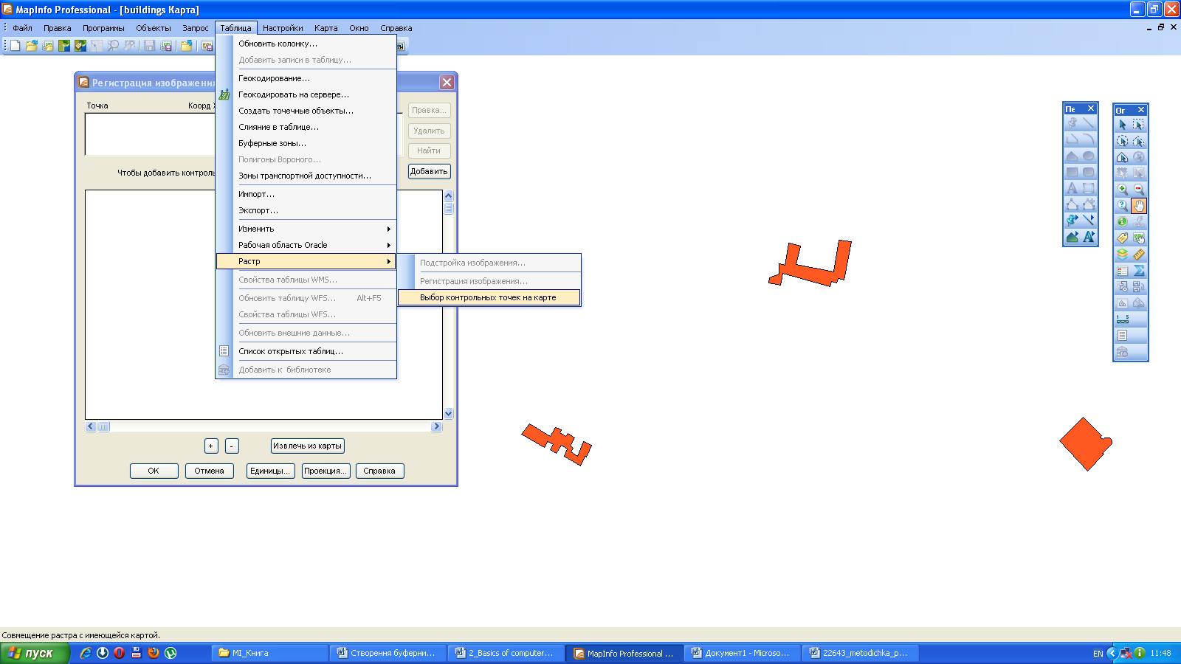Select the arrow Select tool

pos(1122,125)
